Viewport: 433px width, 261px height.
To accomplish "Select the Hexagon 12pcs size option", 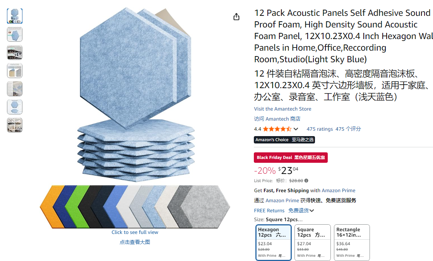I will [x=274, y=242].
